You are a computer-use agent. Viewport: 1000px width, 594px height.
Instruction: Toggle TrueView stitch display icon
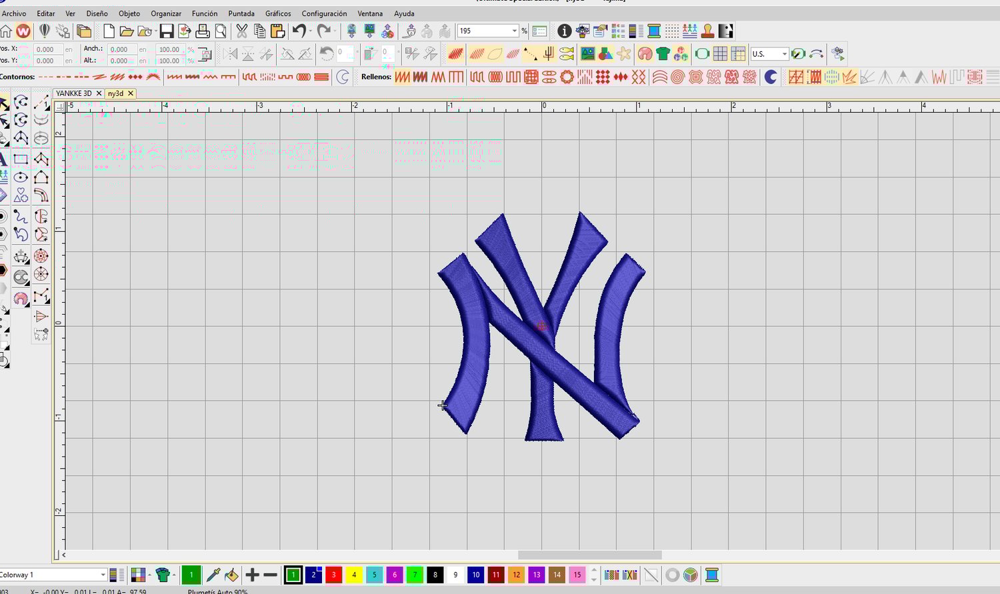pyautogui.click(x=456, y=54)
